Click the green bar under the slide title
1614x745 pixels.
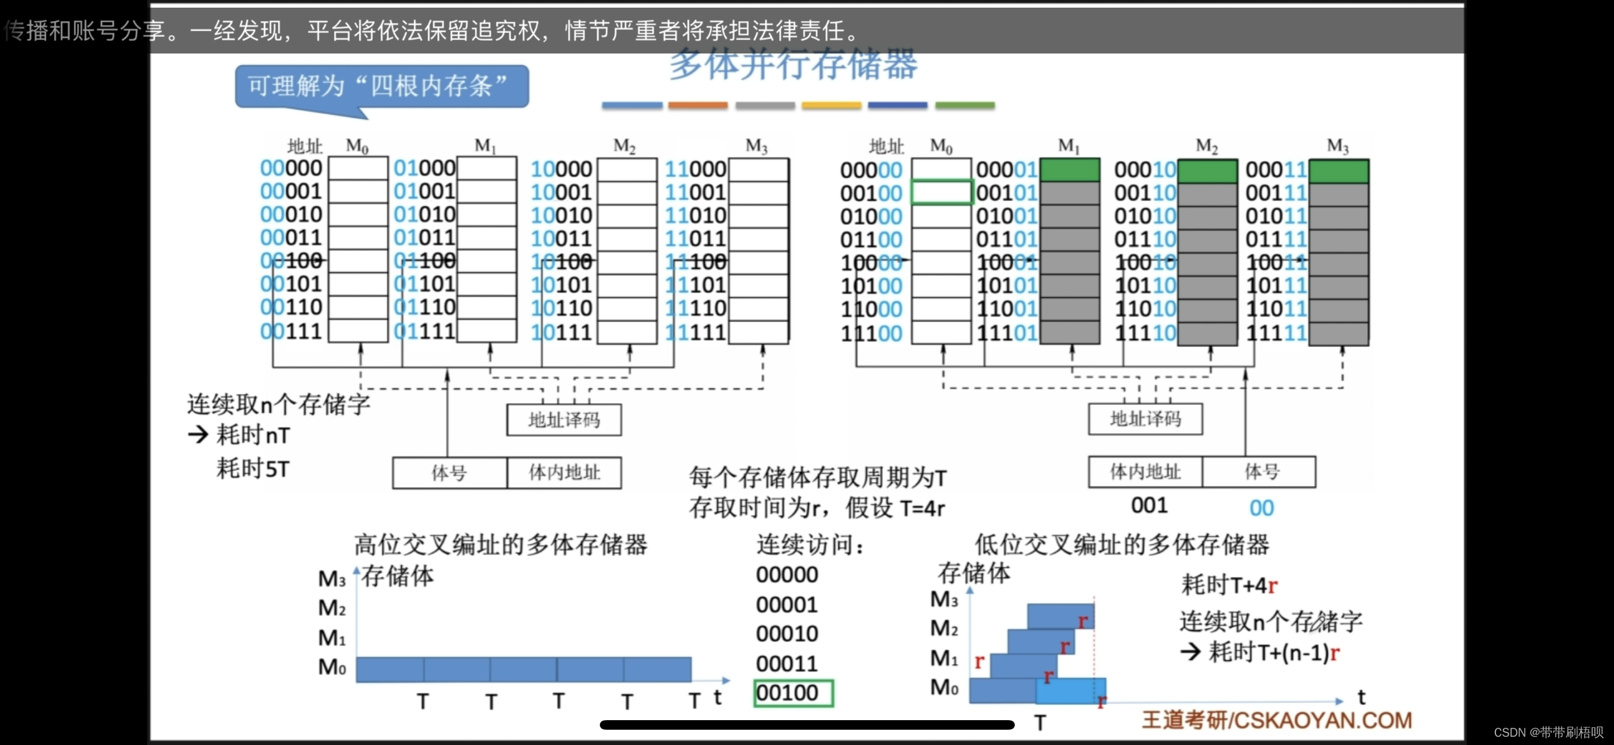[x=964, y=106]
